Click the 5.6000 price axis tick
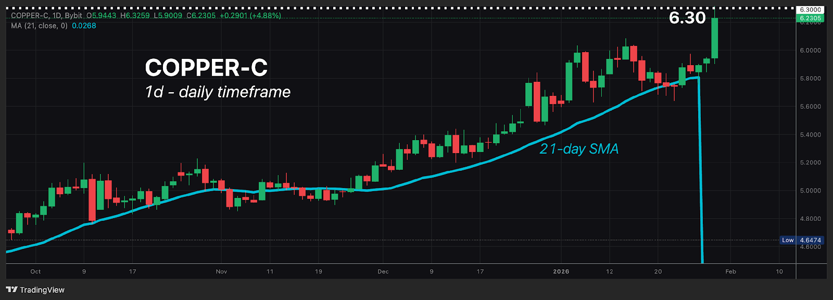Screen dimensions: 833x300 click(811, 106)
